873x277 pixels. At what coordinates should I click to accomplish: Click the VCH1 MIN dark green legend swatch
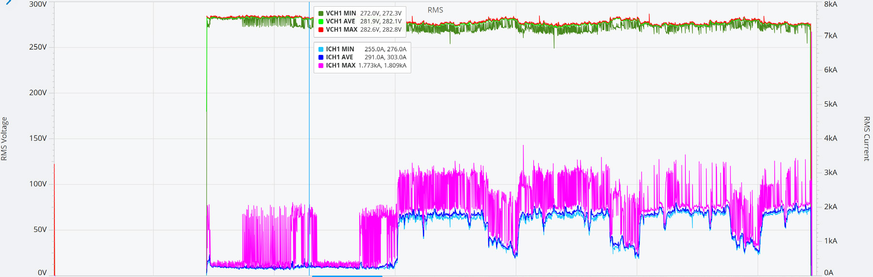(321, 14)
